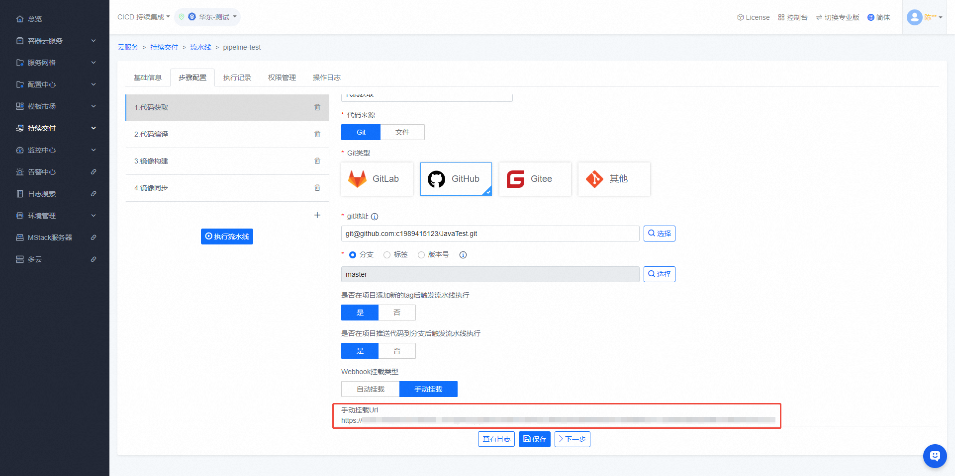Select the 版本号 radio option

click(x=421, y=255)
